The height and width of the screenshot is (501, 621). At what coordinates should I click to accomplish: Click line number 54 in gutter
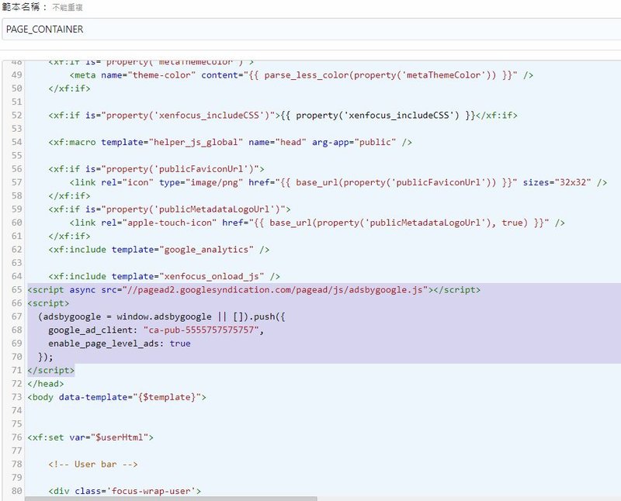tap(16, 142)
